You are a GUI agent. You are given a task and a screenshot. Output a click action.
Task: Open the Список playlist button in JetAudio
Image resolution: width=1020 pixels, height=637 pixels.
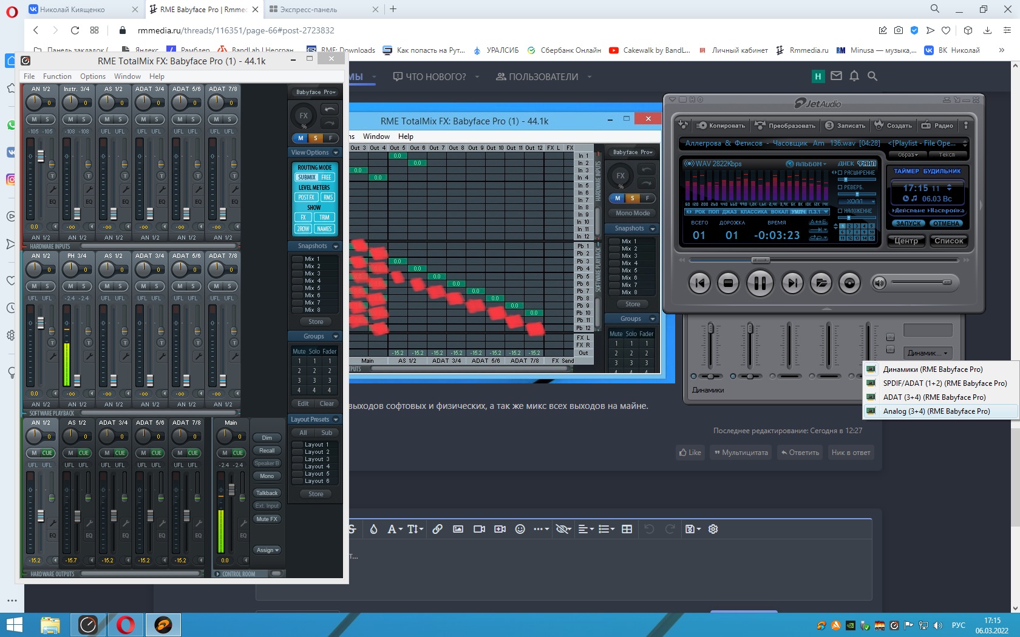(949, 241)
